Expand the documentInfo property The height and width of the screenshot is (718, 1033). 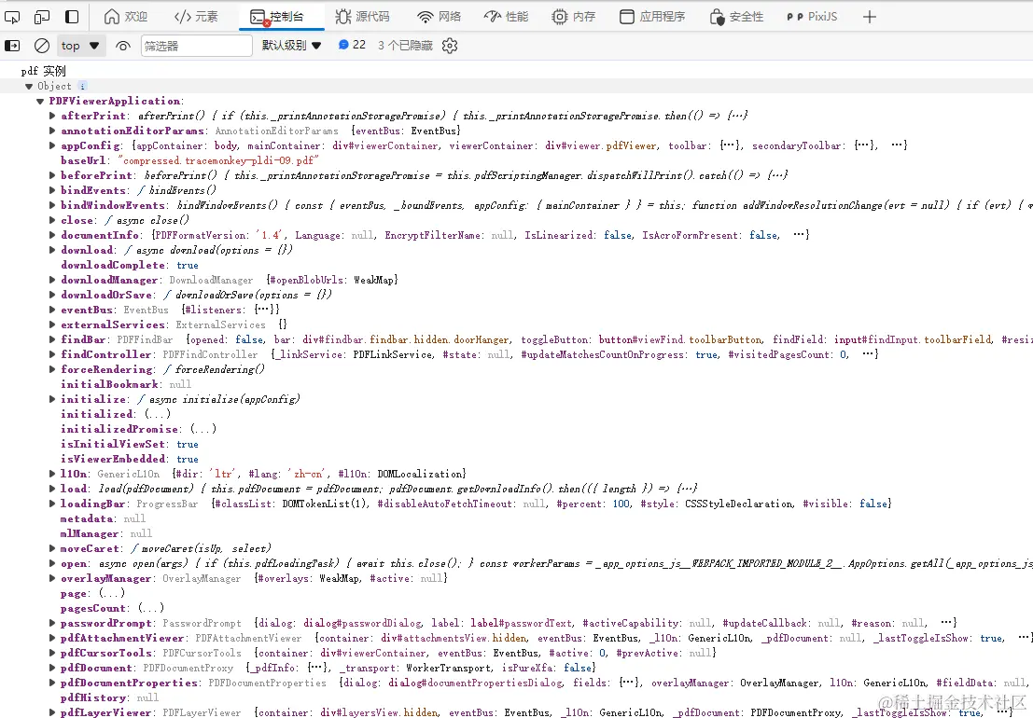52,236
